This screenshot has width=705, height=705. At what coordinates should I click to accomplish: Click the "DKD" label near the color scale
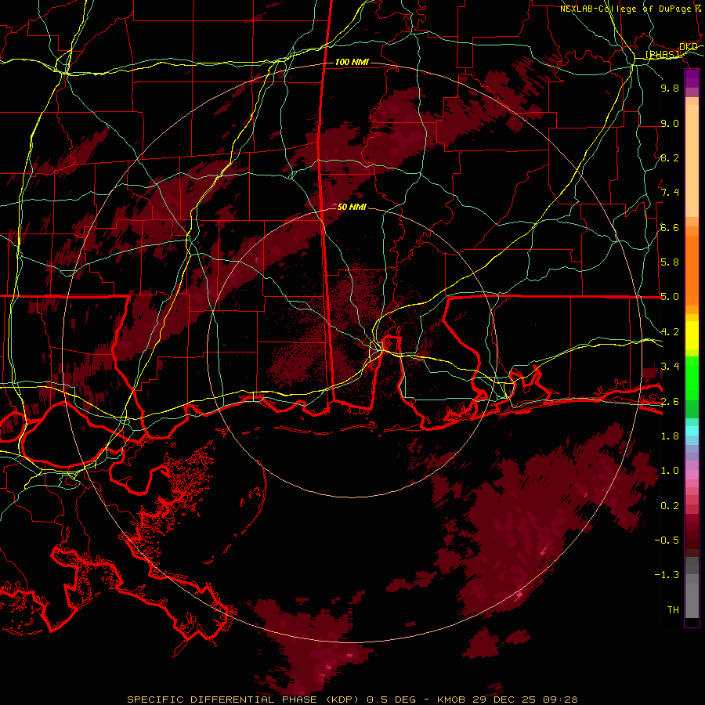689,47
